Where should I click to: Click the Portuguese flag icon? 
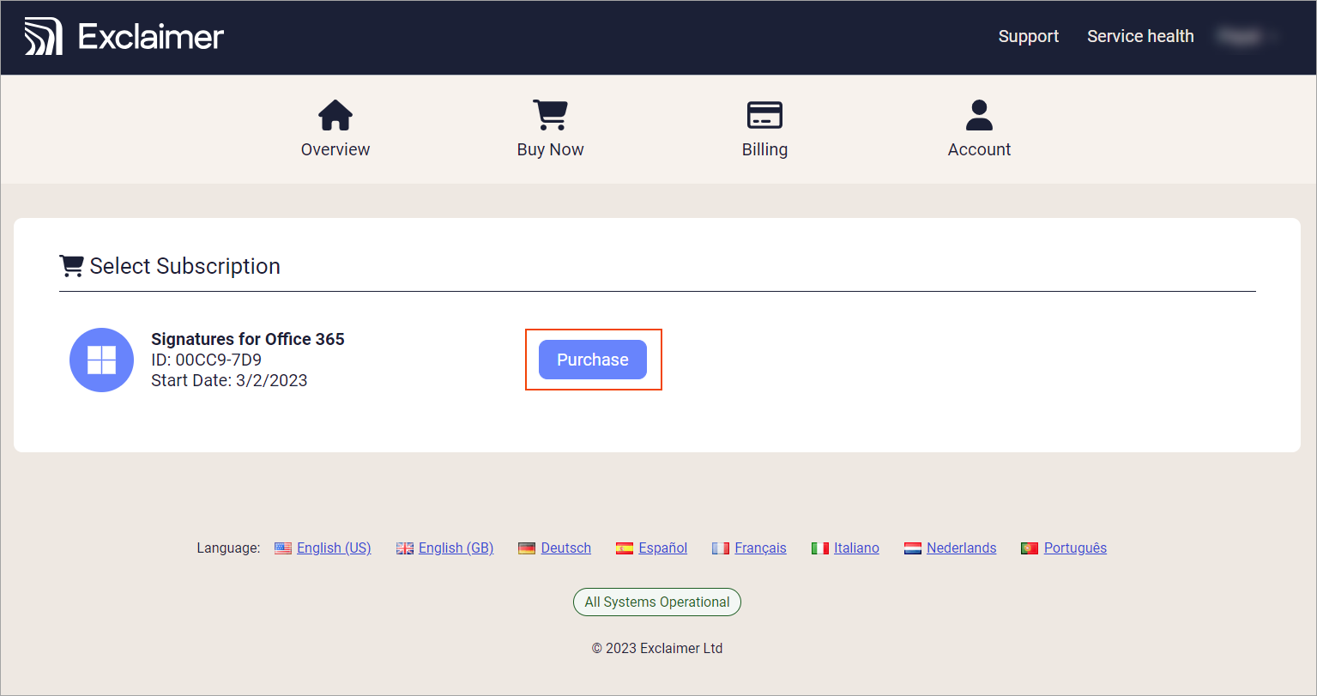click(x=1030, y=548)
